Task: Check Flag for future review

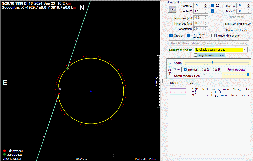Action: pyautogui.click(x=196, y=55)
